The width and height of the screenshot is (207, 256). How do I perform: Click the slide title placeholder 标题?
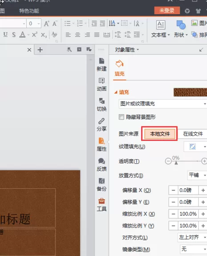[28, 208]
